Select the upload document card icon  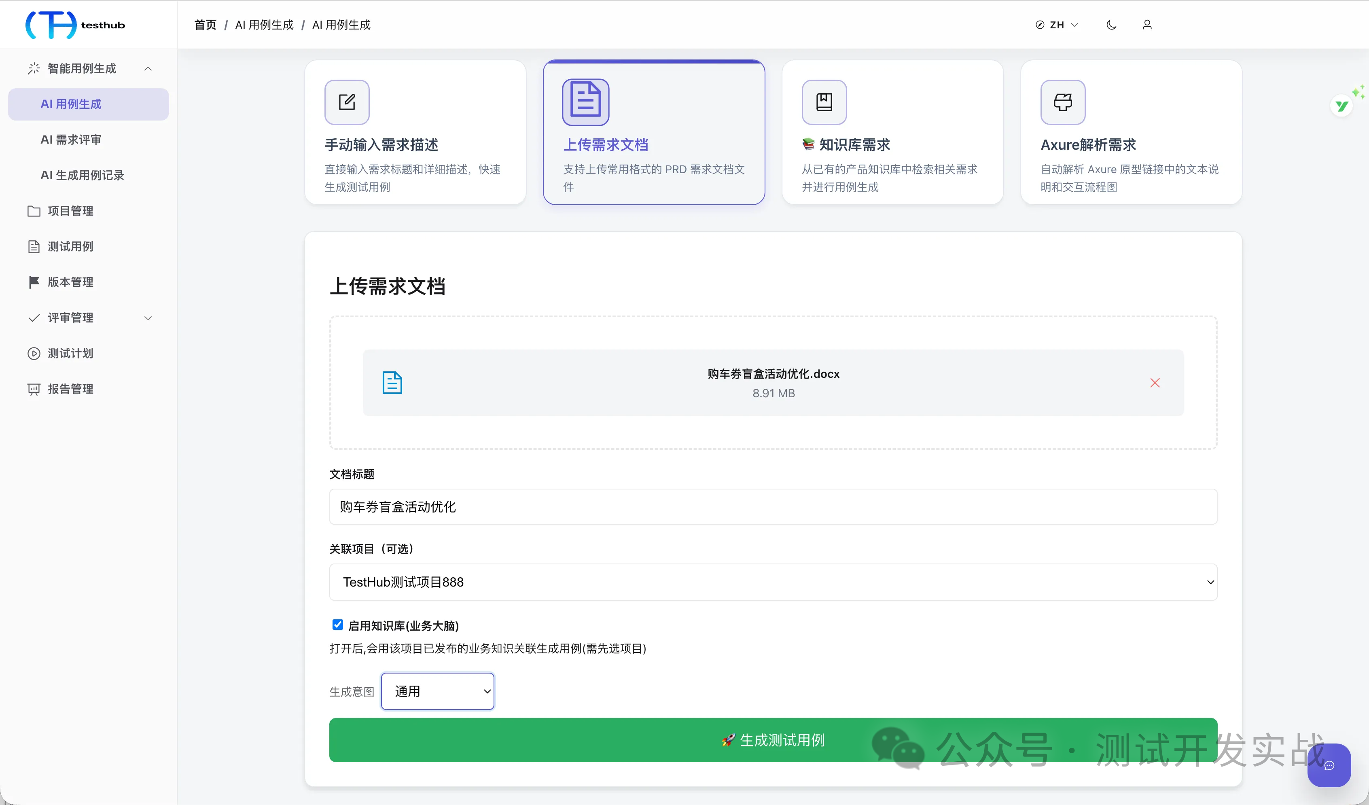[586, 102]
